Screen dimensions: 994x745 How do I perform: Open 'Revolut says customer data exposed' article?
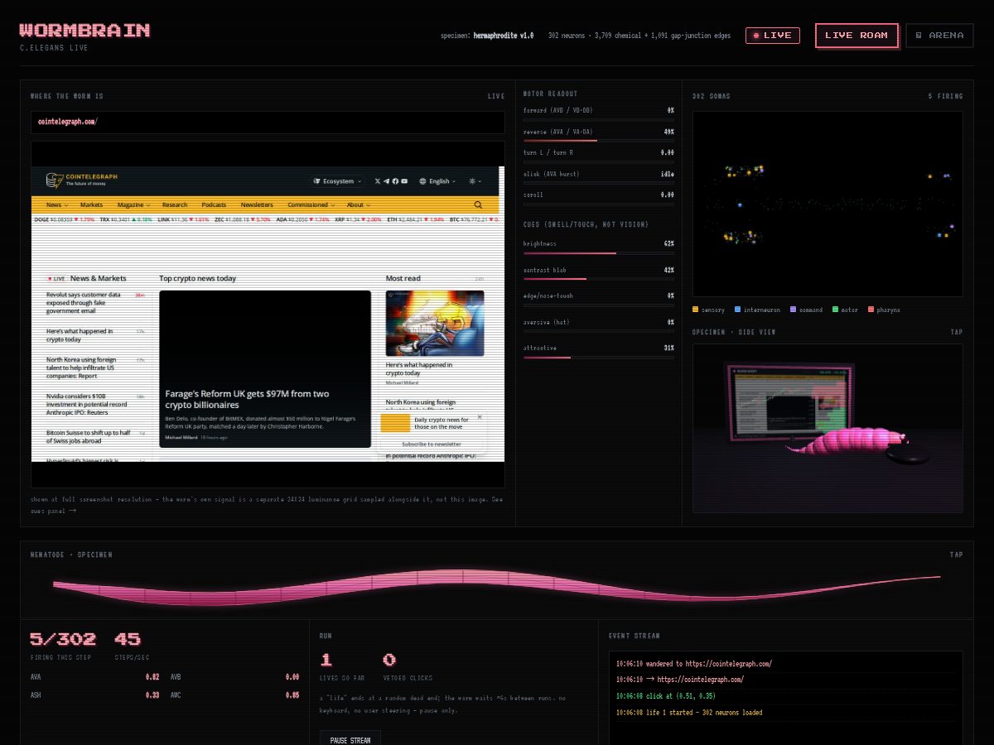pos(84,302)
